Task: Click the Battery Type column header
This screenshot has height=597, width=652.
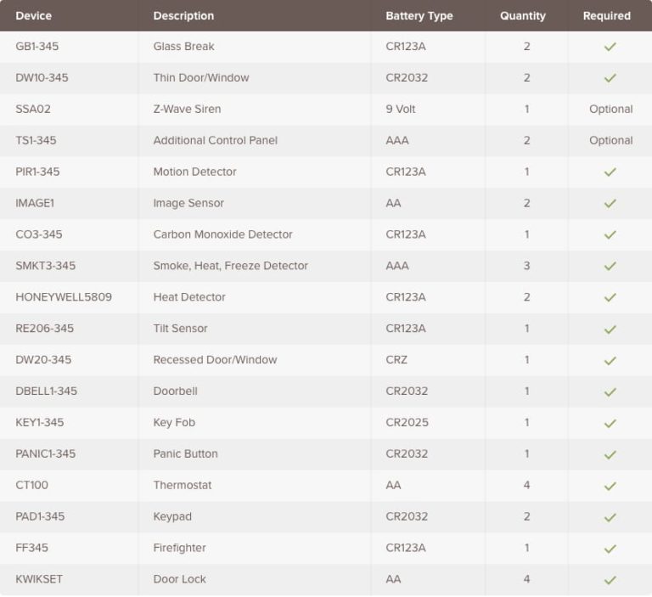Action: coord(419,15)
